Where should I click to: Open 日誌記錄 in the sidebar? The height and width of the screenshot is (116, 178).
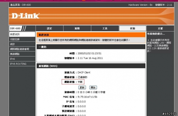tap(22, 39)
